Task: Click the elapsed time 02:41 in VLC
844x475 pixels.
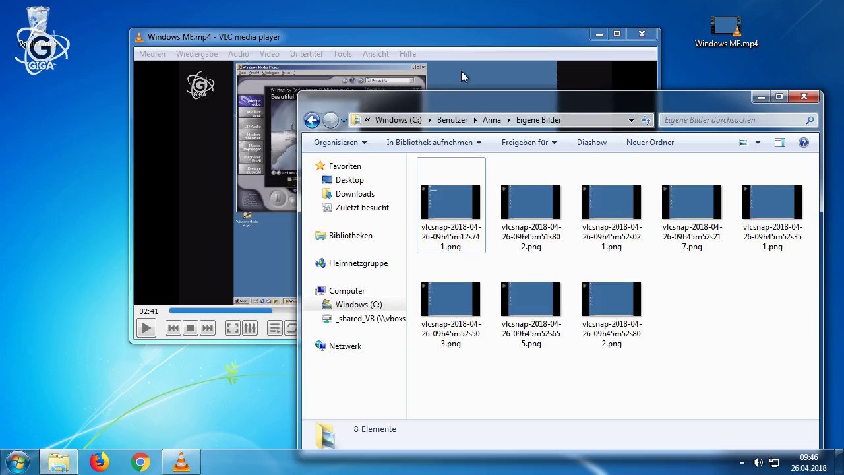Action: click(x=148, y=311)
